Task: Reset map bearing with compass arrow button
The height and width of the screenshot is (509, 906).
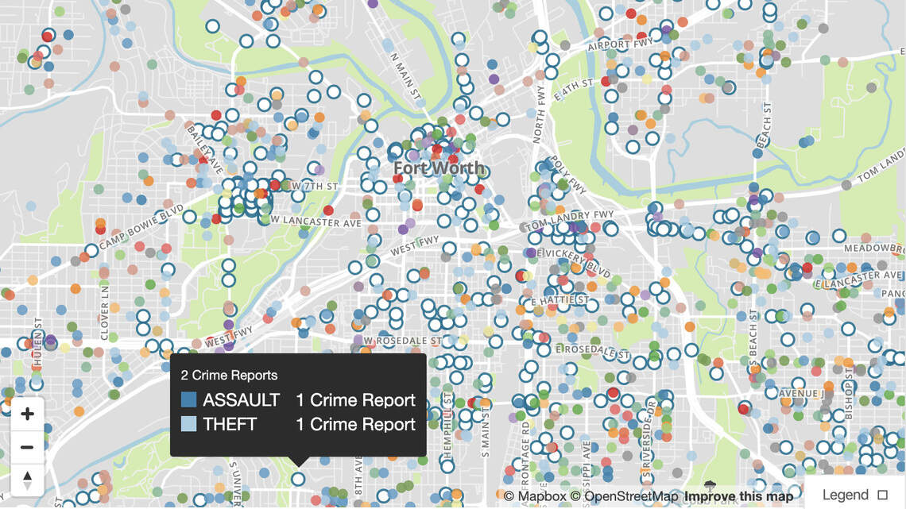Action: (27, 480)
